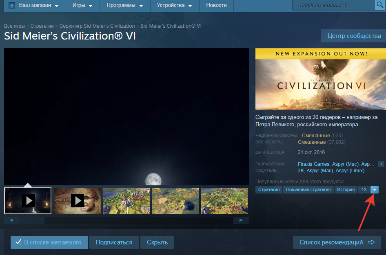
Task: Toggle the В списке желаемого checkbox
Action: click(x=18, y=242)
